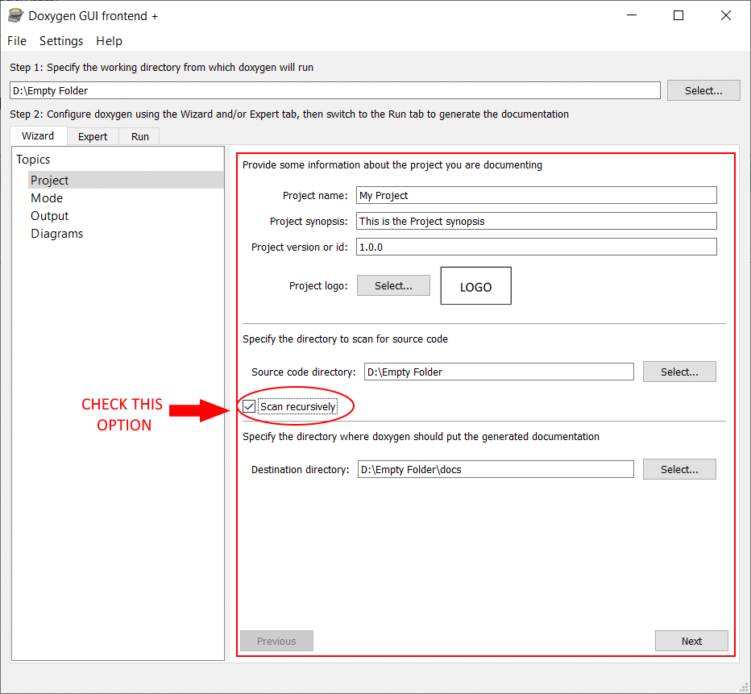Enable the Scan recursively checkbox

248,406
